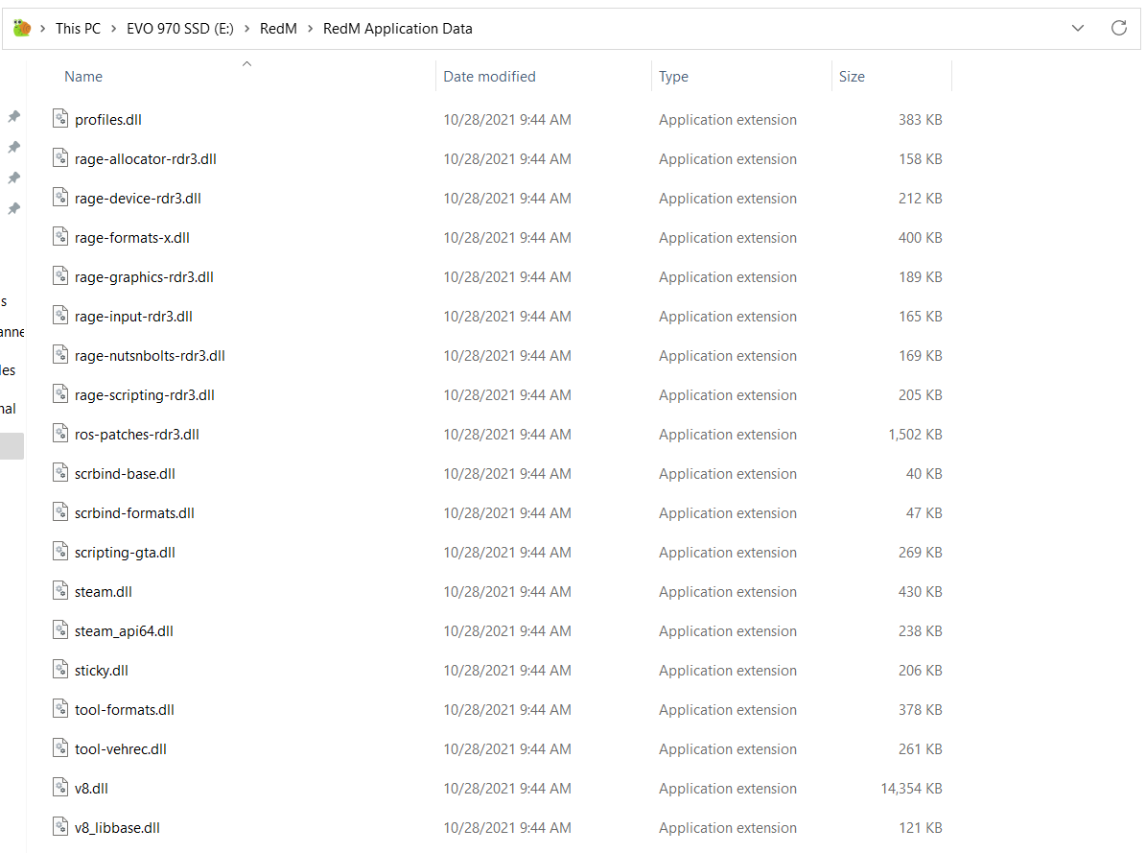Sort files by the Size column
1146x853 pixels.
click(x=852, y=77)
